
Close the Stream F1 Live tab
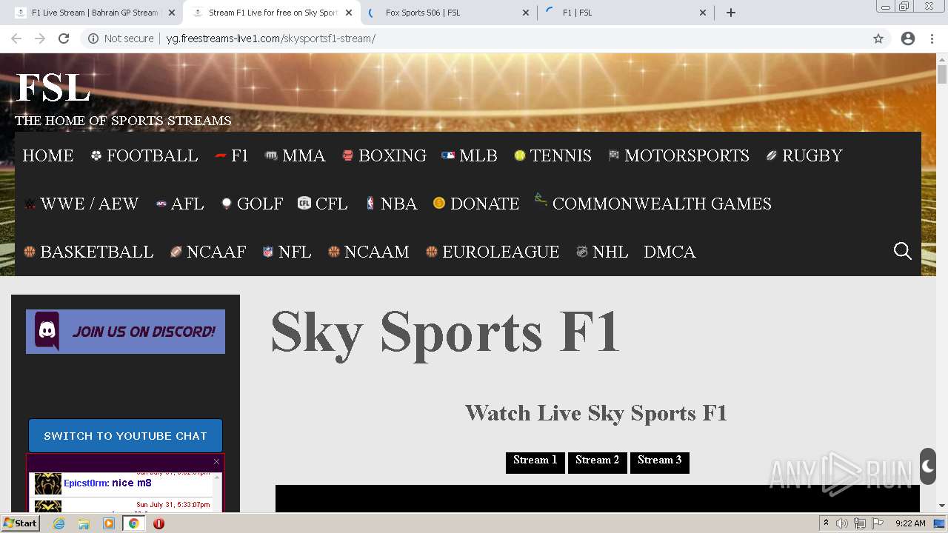349,13
